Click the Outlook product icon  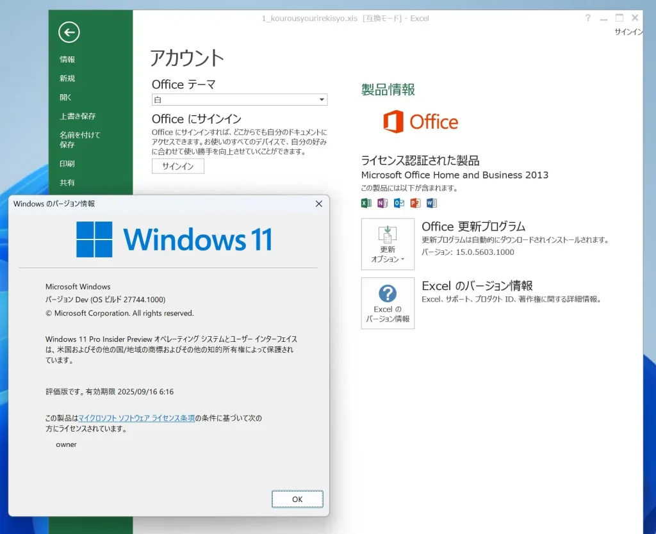click(x=398, y=203)
